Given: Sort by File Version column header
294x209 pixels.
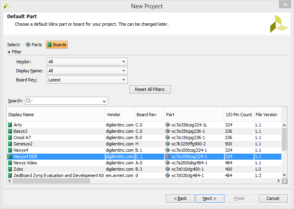Looking at the screenshot, I should pos(267,115).
